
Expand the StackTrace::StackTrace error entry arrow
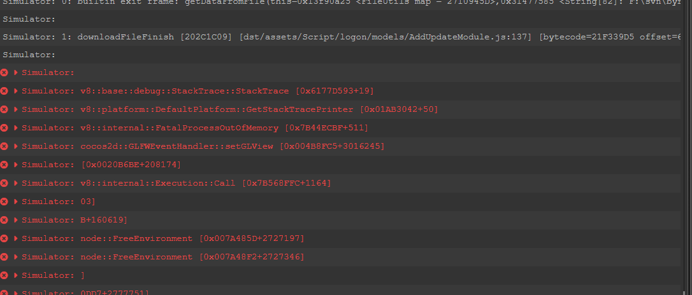tap(16, 92)
